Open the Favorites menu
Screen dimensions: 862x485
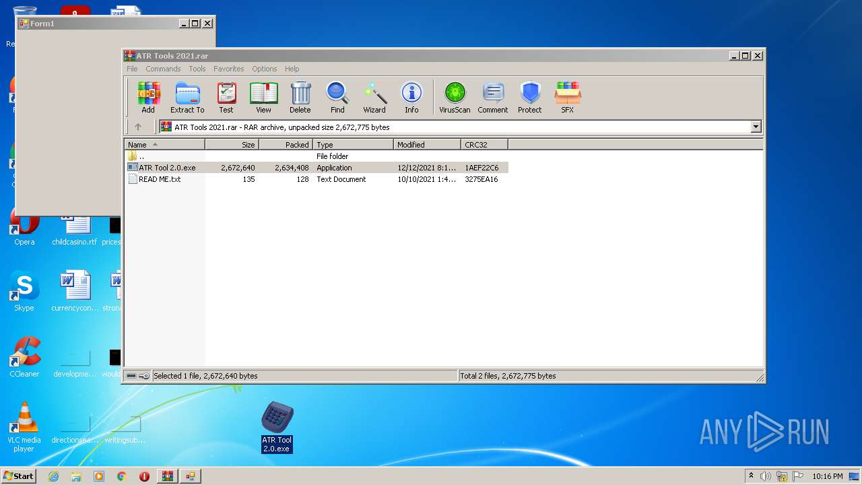229,69
